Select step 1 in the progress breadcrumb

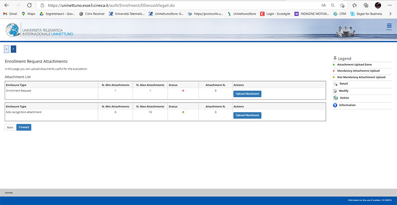pyautogui.click(x=13, y=49)
